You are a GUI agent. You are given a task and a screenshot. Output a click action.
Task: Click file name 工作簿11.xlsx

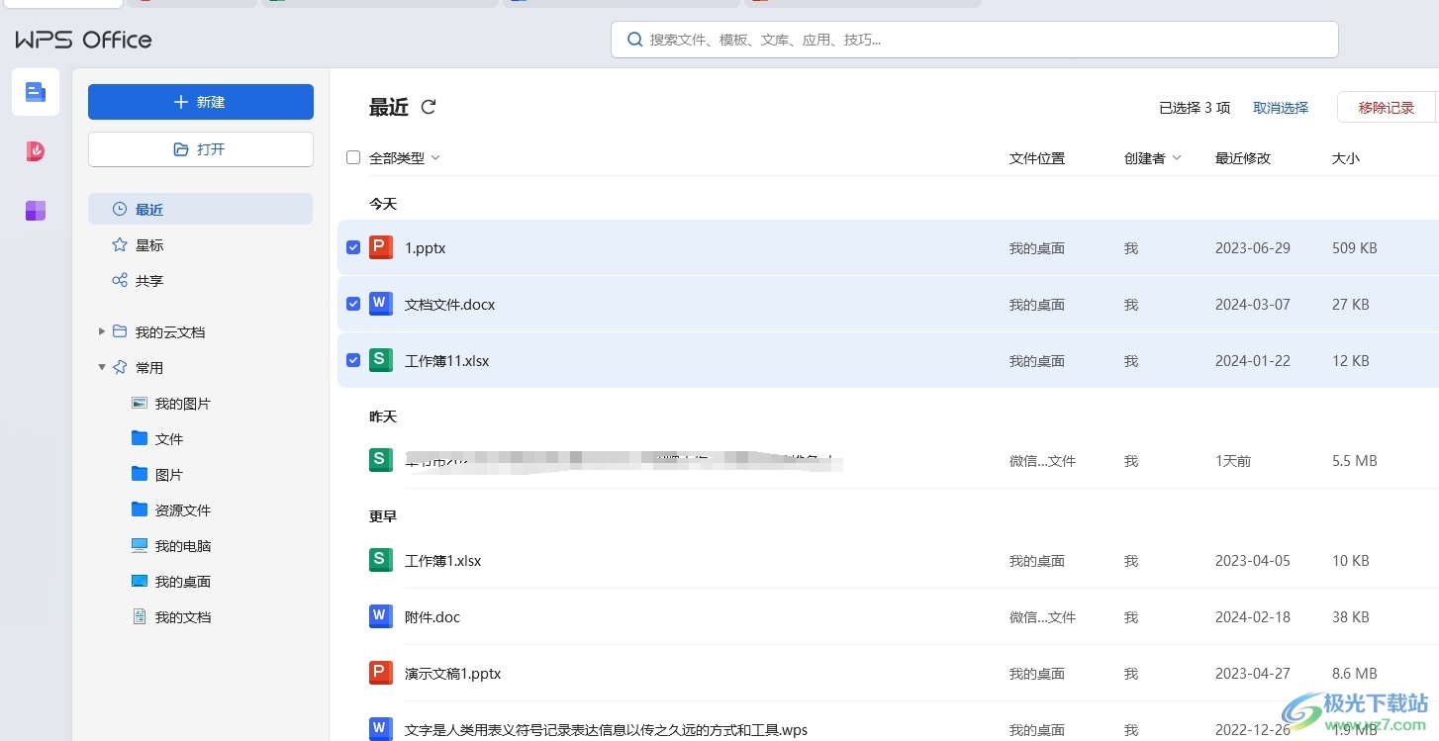tap(447, 361)
